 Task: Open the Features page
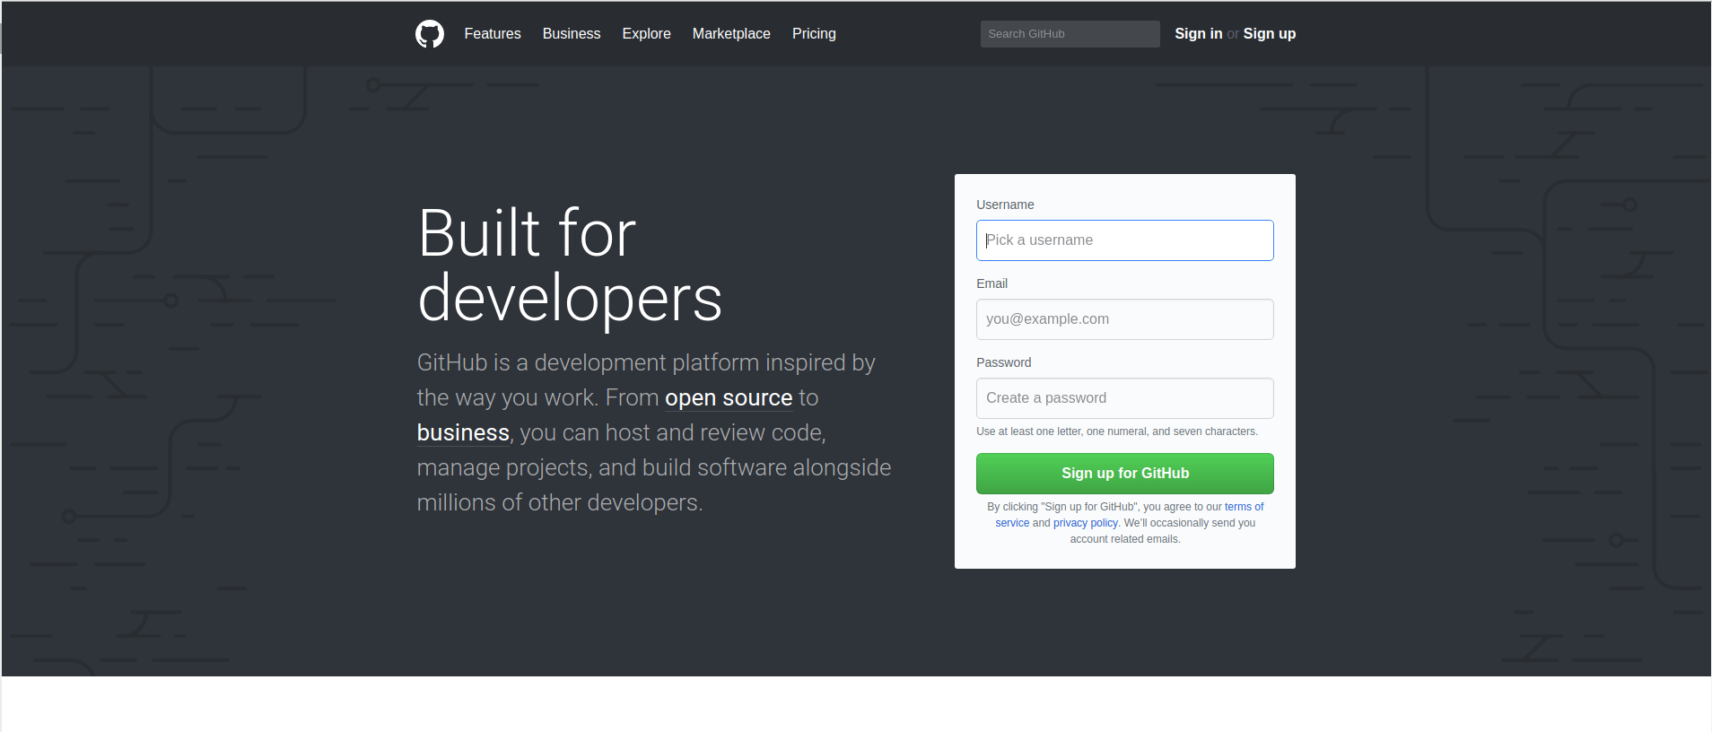point(493,34)
